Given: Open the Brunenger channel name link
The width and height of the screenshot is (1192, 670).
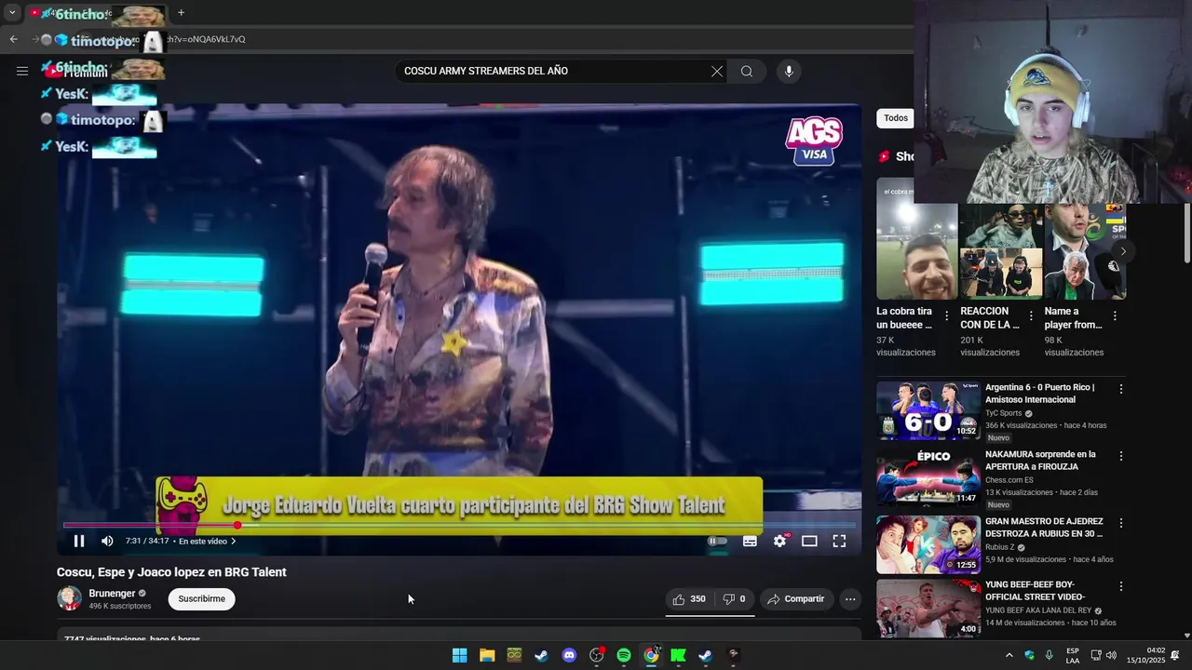Looking at the screenshot, I should (112, 593).
